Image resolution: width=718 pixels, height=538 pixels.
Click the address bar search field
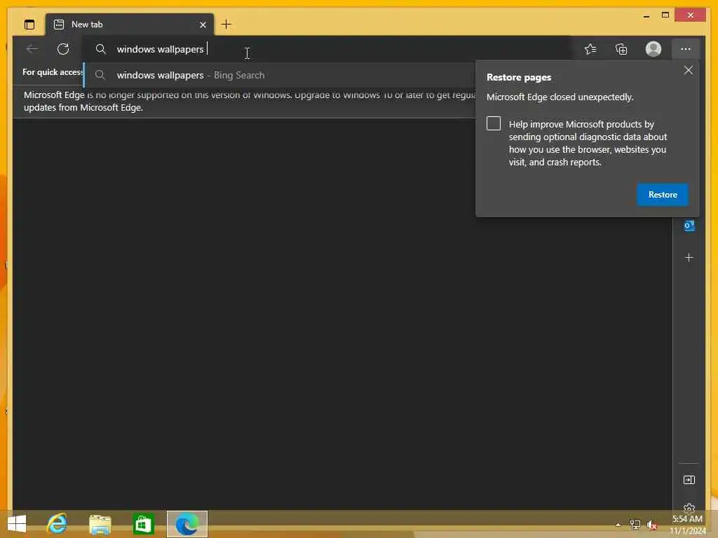(x=327, y=49)
